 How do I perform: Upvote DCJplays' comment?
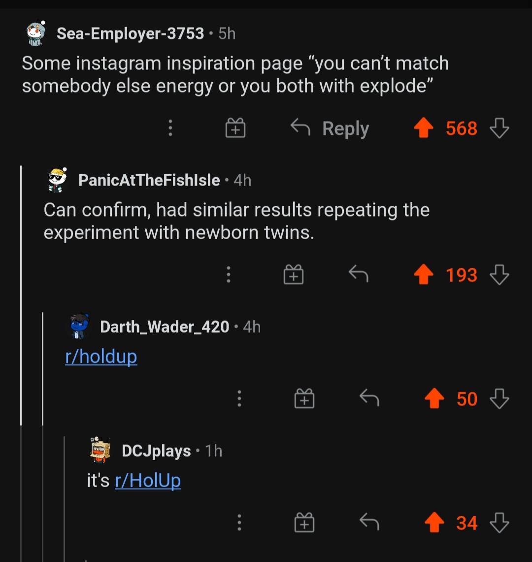pyautogui.click(x=433, y=523)
